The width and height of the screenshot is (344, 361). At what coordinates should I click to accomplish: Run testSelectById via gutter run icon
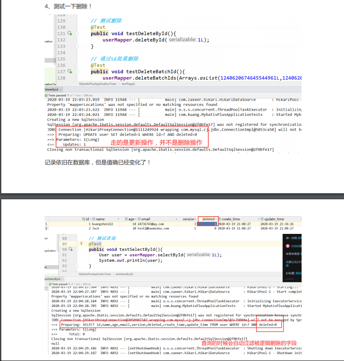point(71,249)
